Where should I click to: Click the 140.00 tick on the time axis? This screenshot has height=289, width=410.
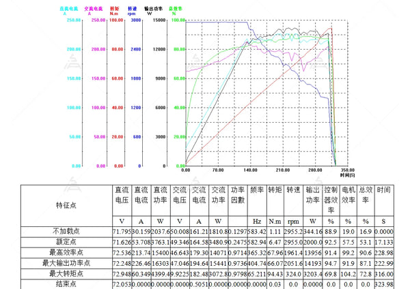[250, 170]
